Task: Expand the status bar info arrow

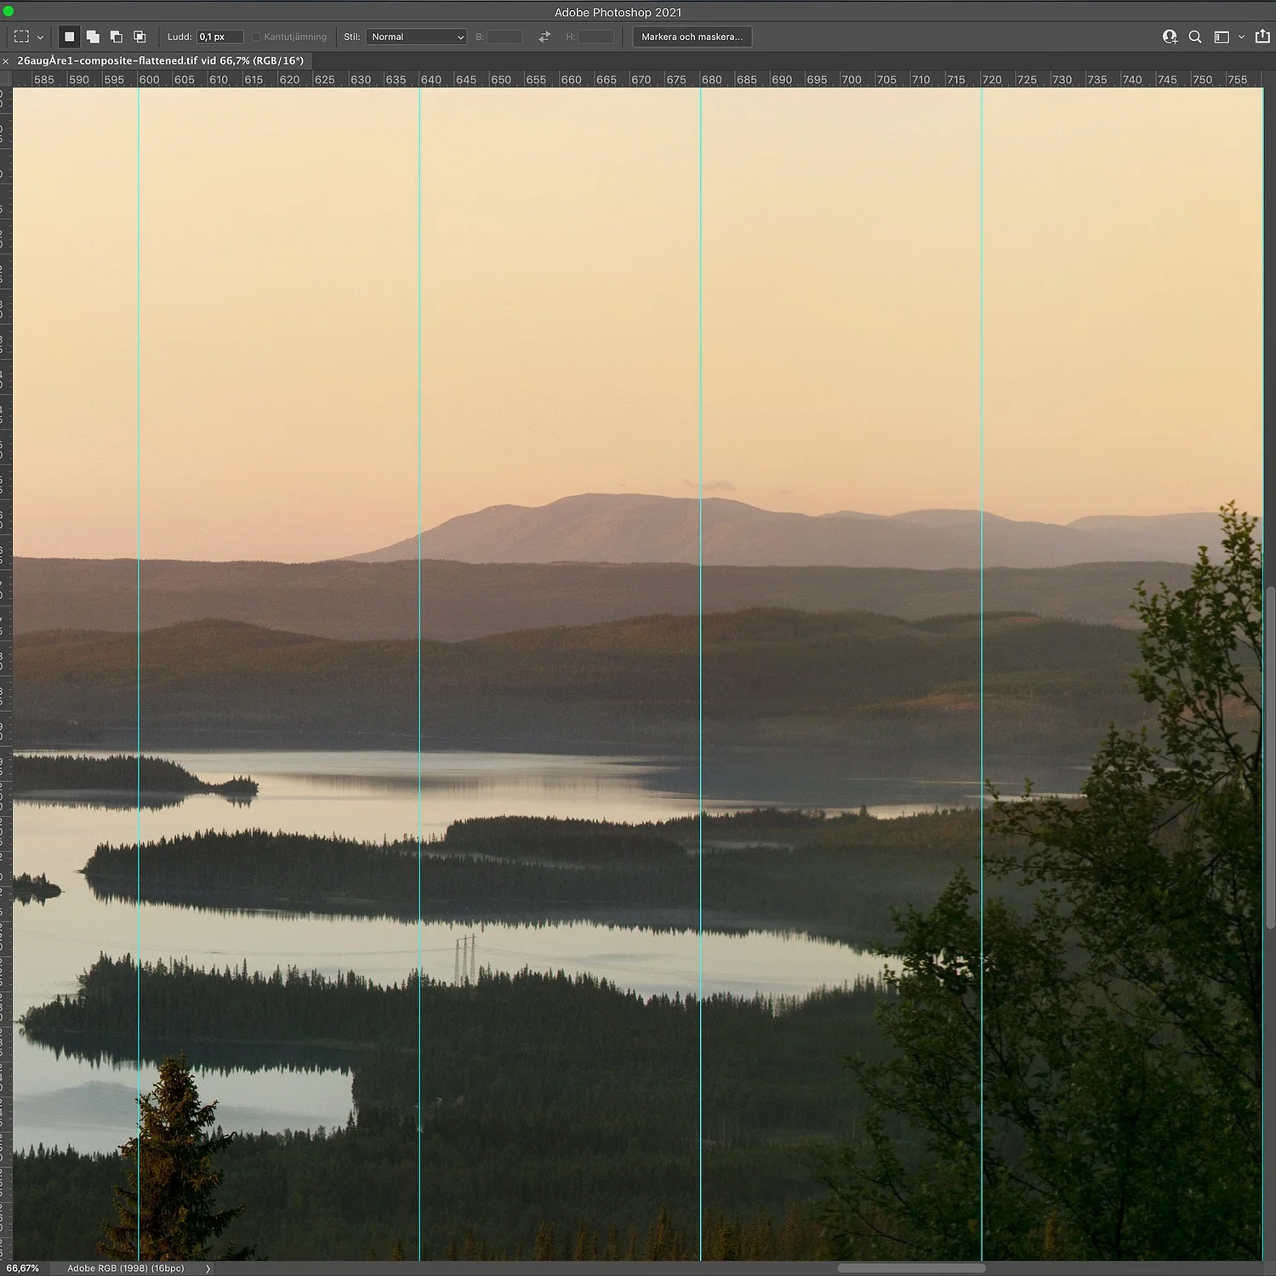Action: (x=208, y=1268)
